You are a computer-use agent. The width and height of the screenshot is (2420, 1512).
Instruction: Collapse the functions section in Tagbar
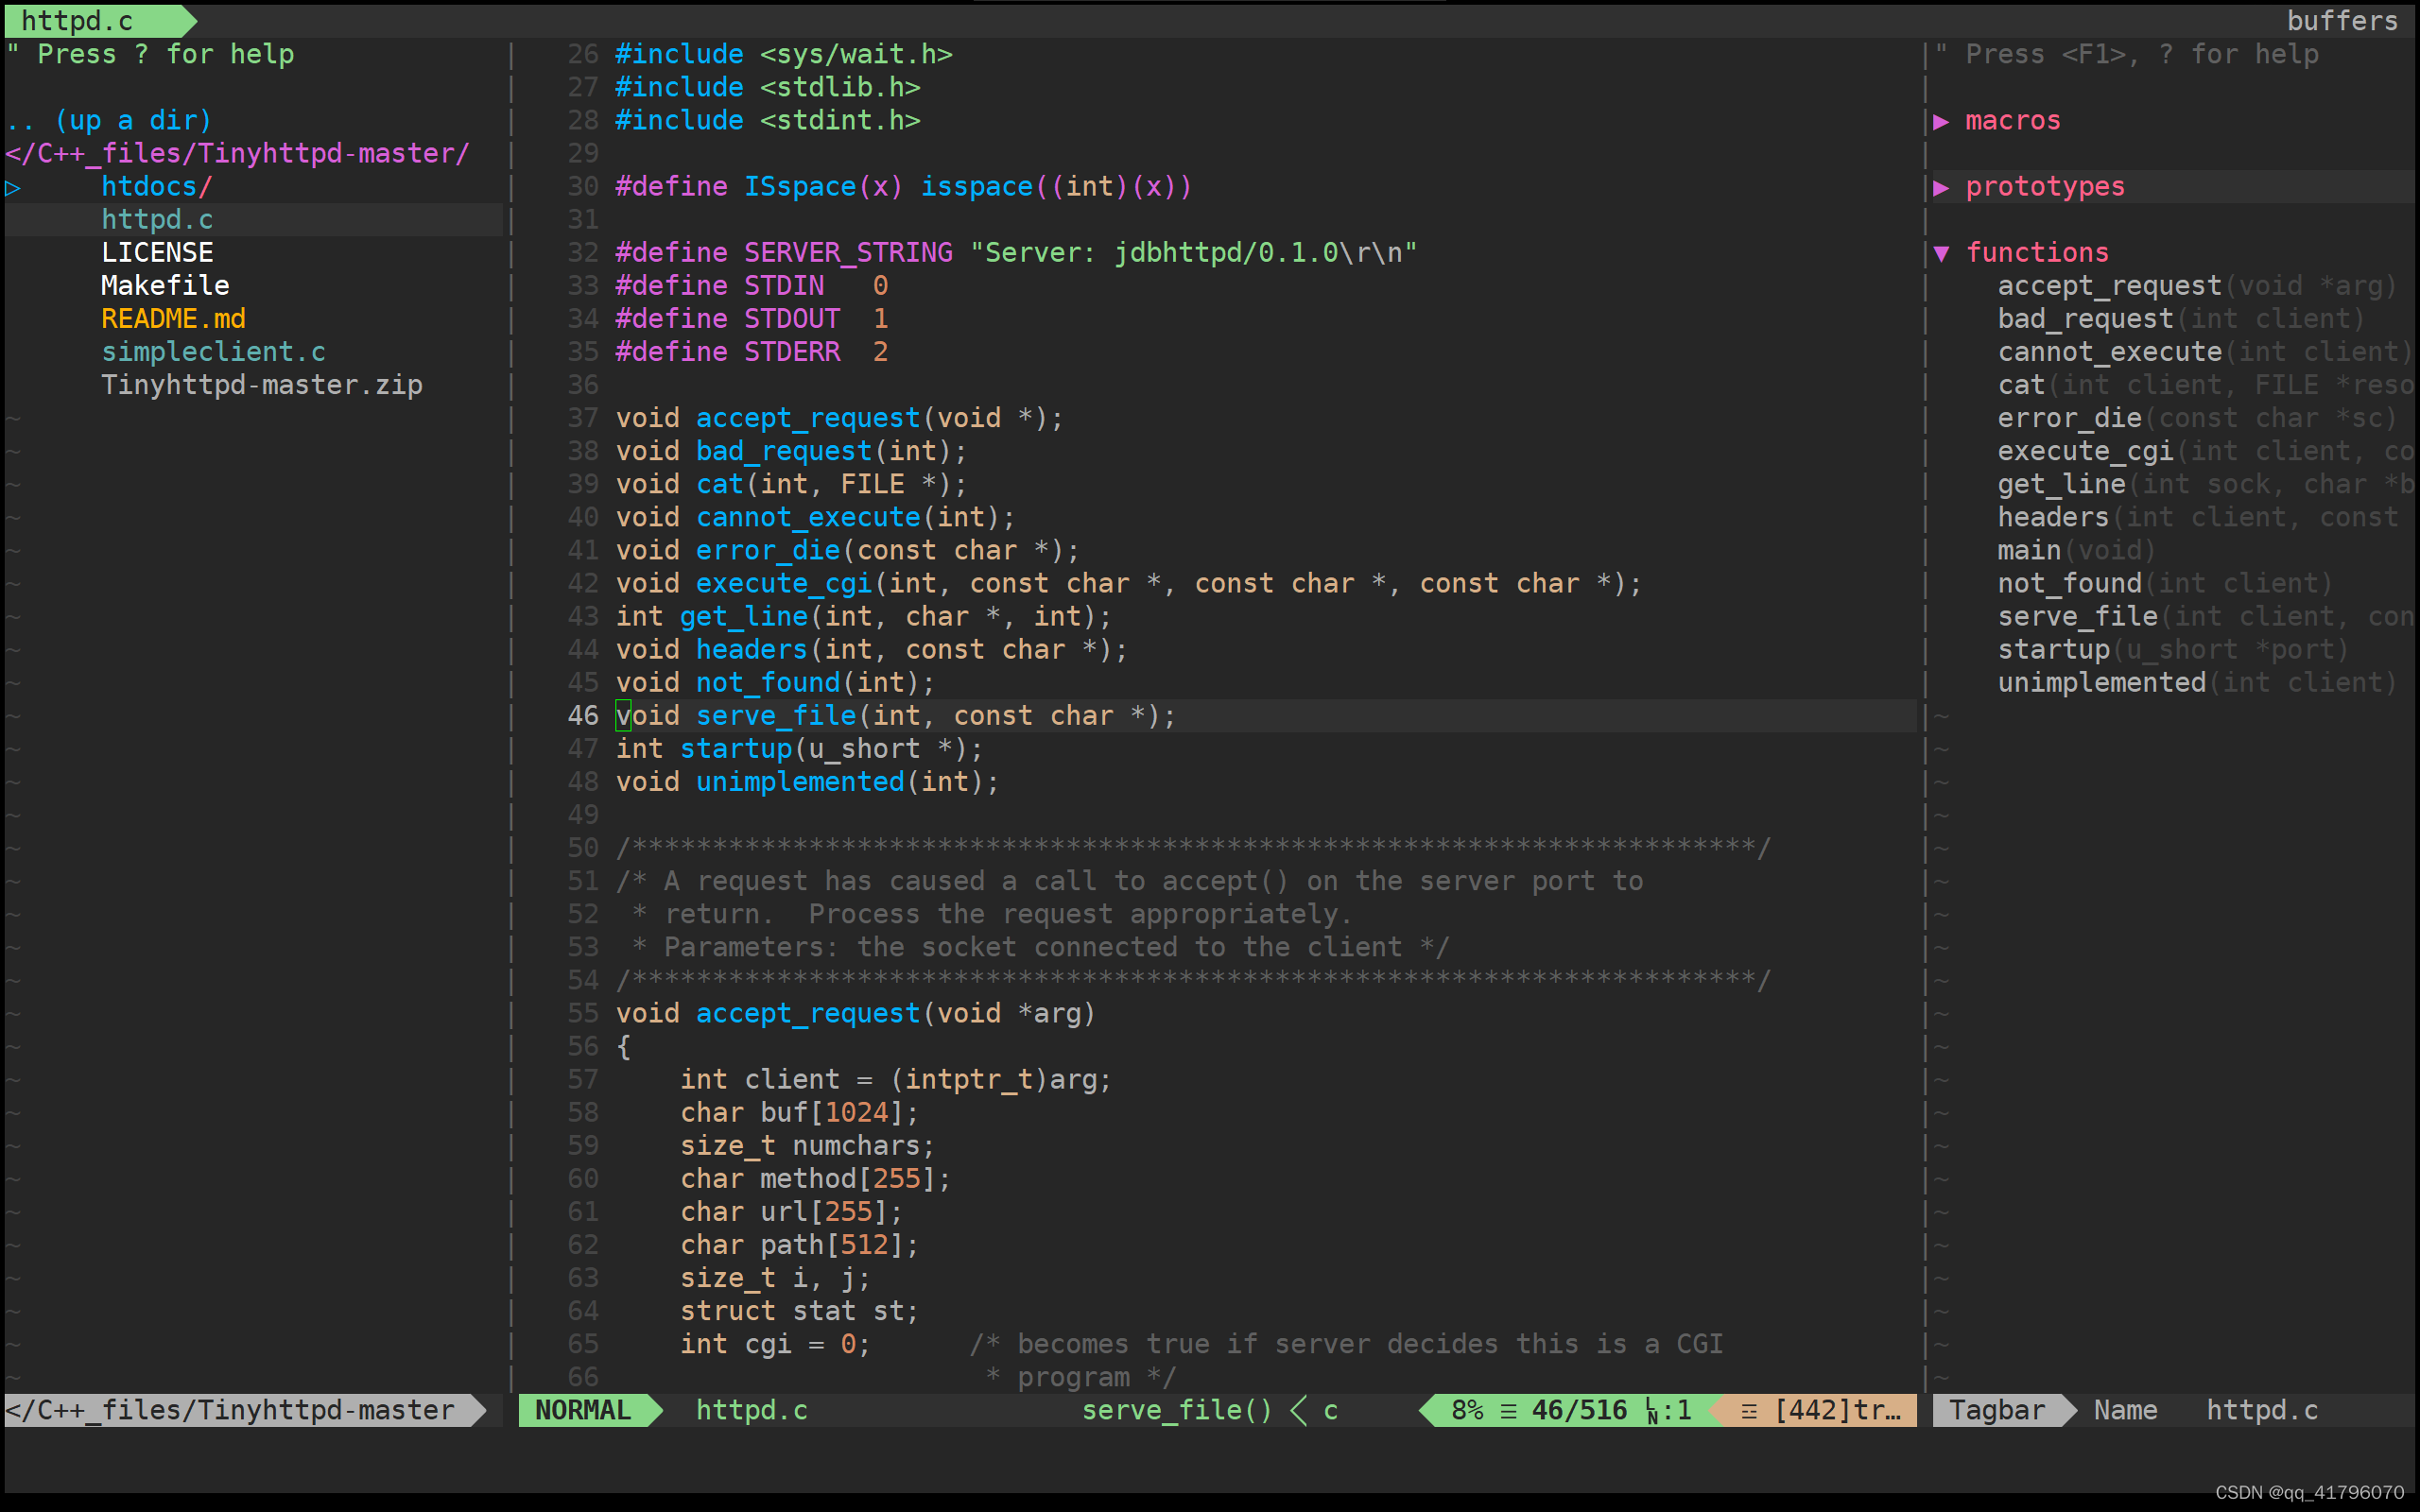(1941, 253)
